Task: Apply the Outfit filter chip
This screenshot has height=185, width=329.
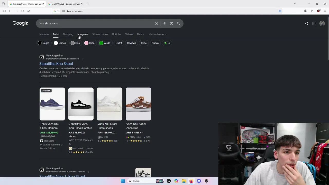Action: tap(119, 43)
